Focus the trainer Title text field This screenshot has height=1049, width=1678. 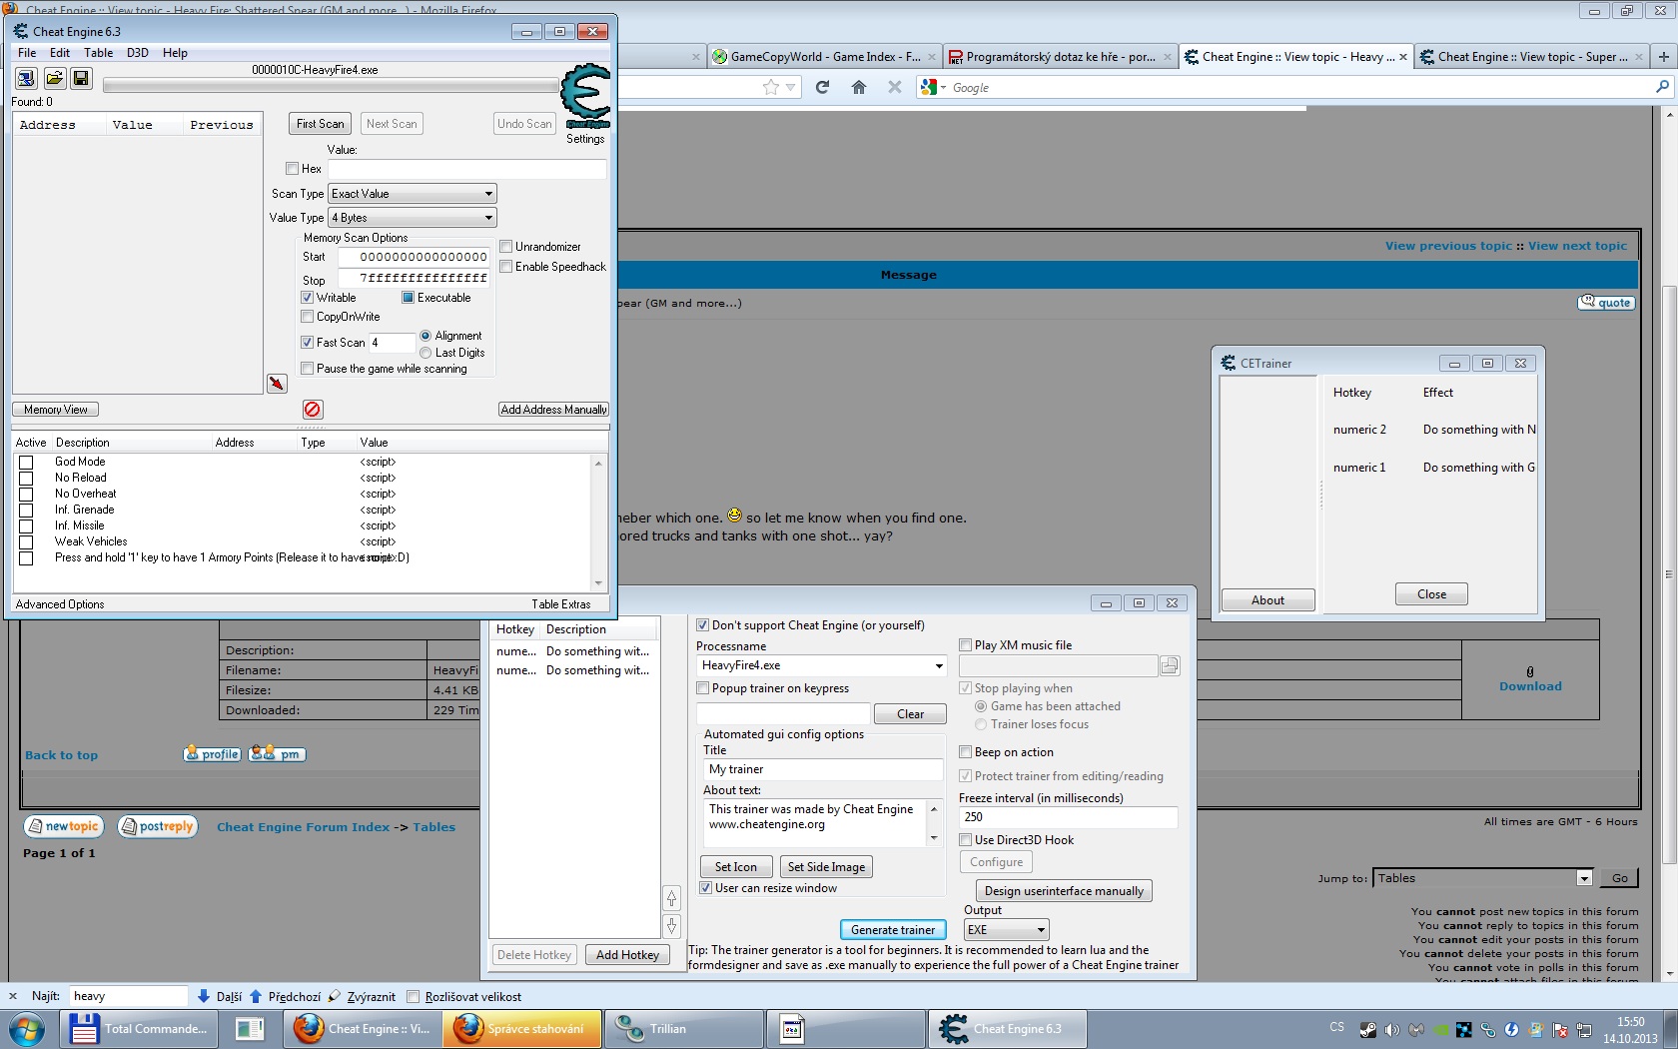(x=823, y=769)
